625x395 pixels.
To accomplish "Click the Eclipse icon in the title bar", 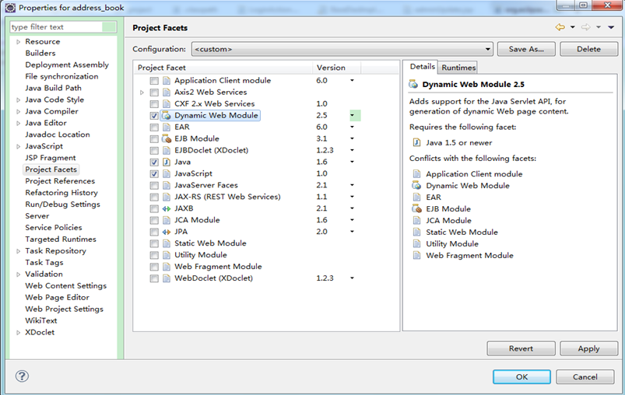I will pos(10,8).
